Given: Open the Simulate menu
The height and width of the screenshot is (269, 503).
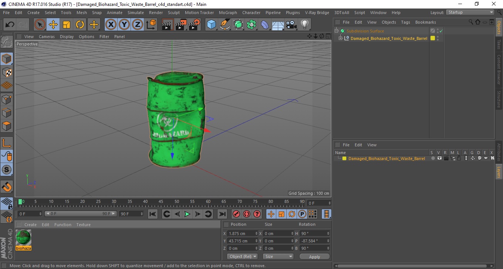Looking at the screenshot, I should point(135,13).
